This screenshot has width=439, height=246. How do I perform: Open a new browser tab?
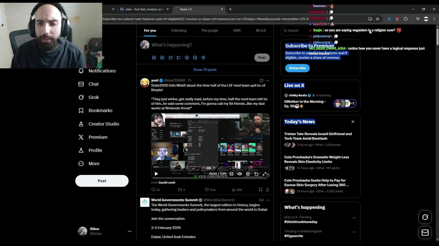pos(230,9)
